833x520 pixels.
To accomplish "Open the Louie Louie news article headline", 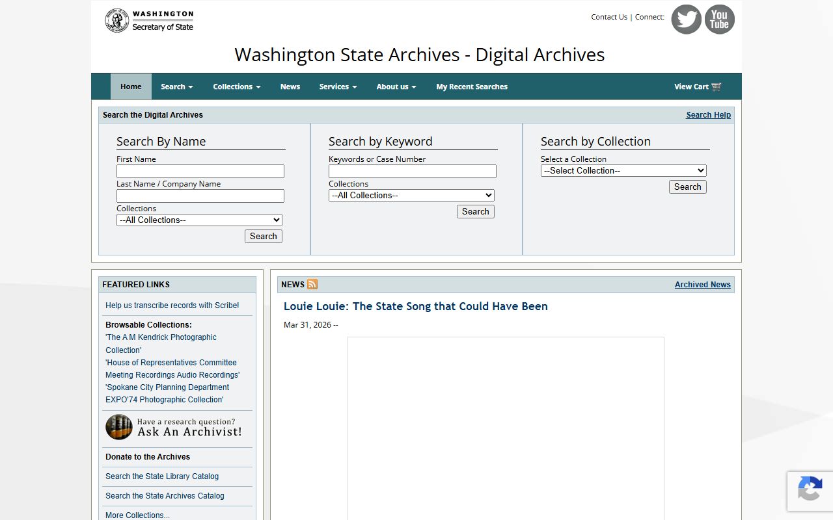I will 416,306.
